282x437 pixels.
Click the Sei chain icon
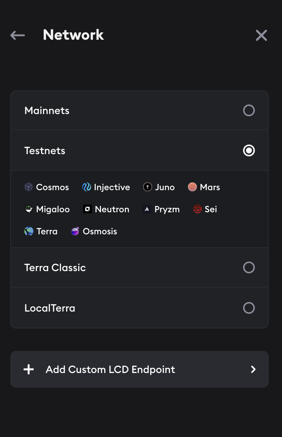tap(198, 209)
